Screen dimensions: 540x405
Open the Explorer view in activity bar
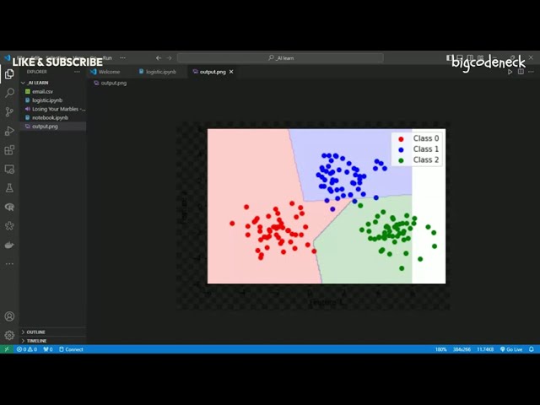(9, 73)
